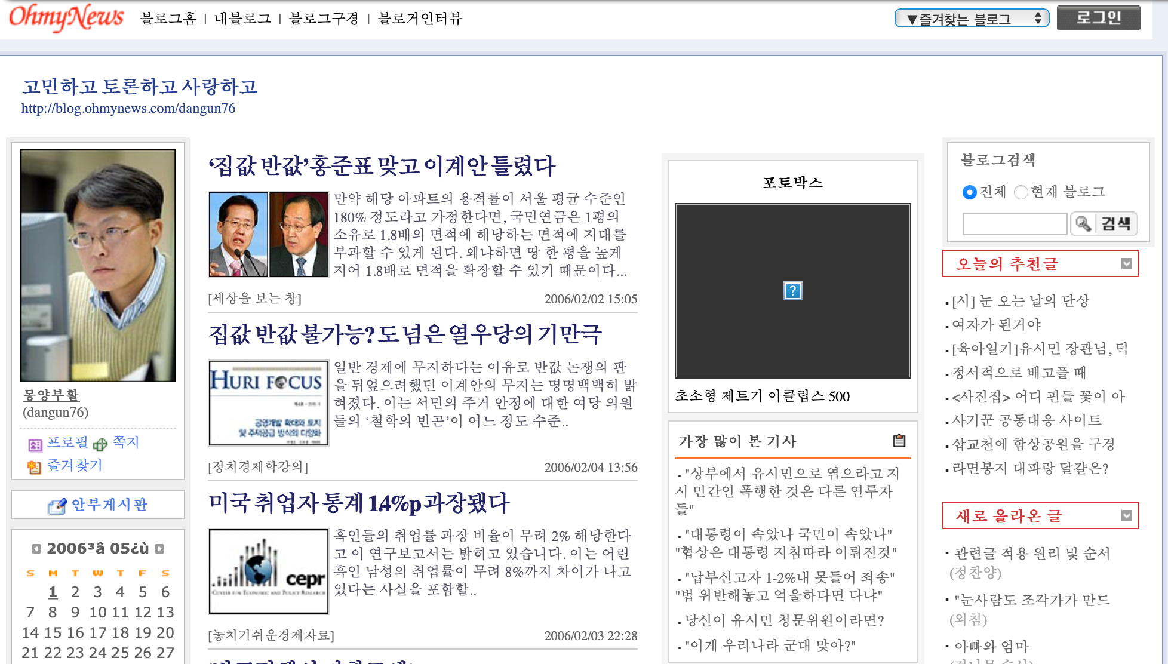Open the 프로필 profile icon link

35,444
